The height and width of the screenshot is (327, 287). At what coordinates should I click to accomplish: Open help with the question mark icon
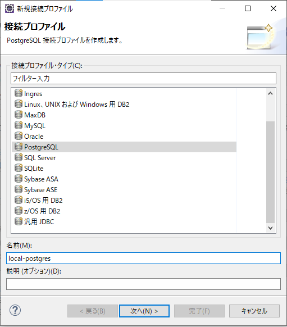[x=15, y=310]
